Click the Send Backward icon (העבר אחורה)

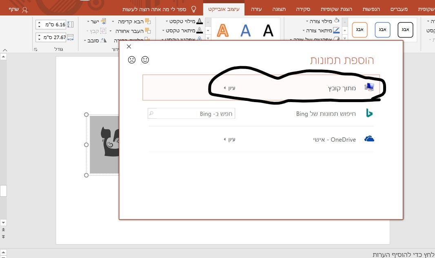click(148, 31)
